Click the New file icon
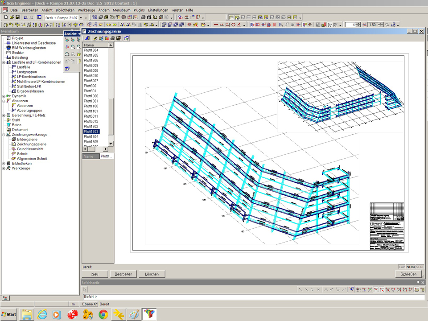 click(6, 17)
